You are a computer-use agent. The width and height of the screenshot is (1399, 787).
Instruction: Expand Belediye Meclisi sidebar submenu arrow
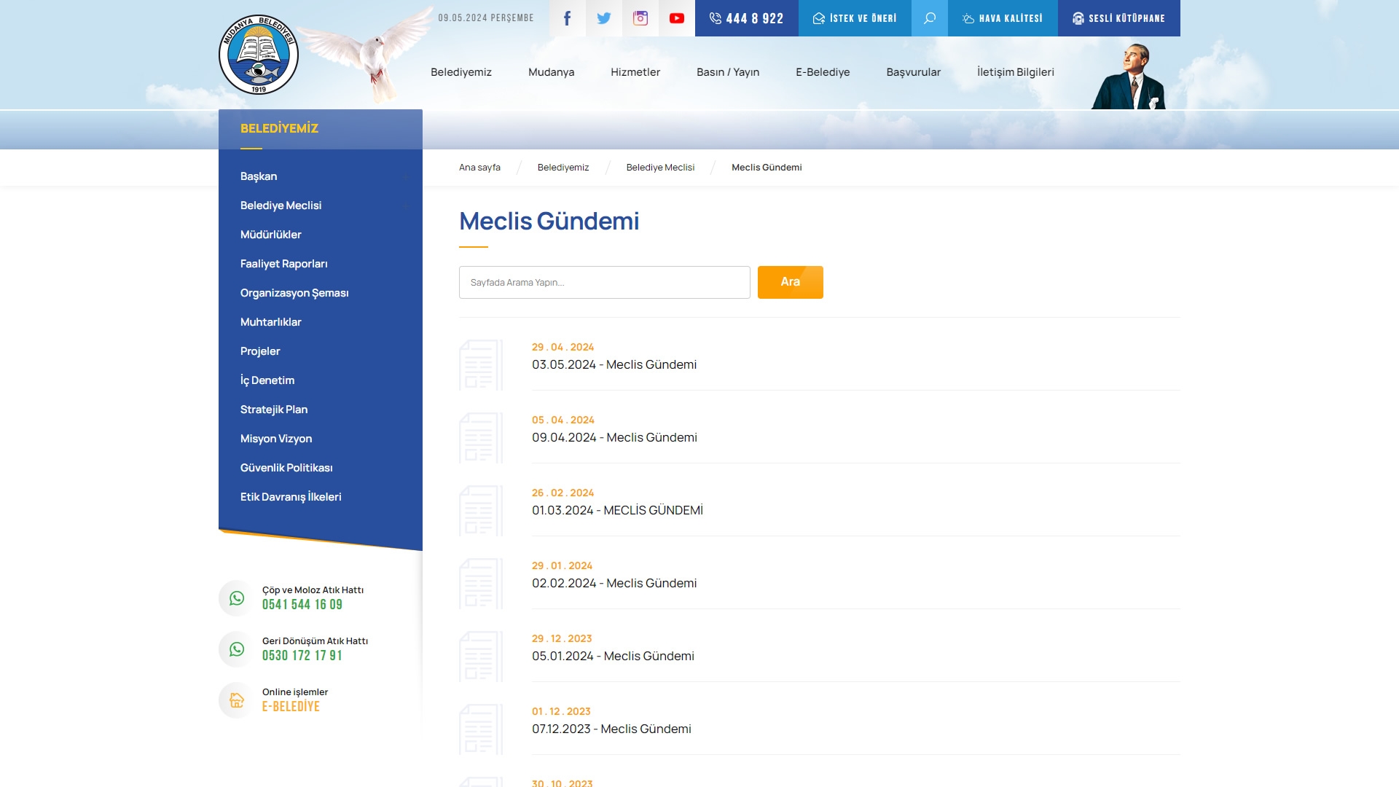pos(405,205)
